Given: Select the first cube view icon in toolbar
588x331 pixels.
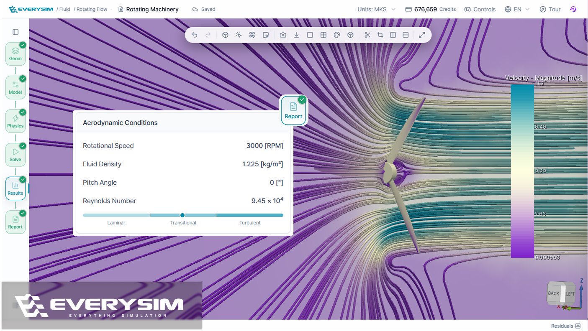Looking at the screenshot, I should [x=225, y=35].
